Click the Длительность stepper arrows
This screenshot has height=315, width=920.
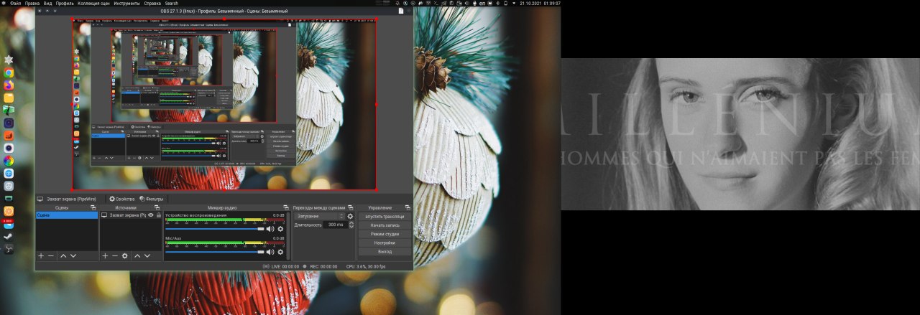[x=351, y=225]
